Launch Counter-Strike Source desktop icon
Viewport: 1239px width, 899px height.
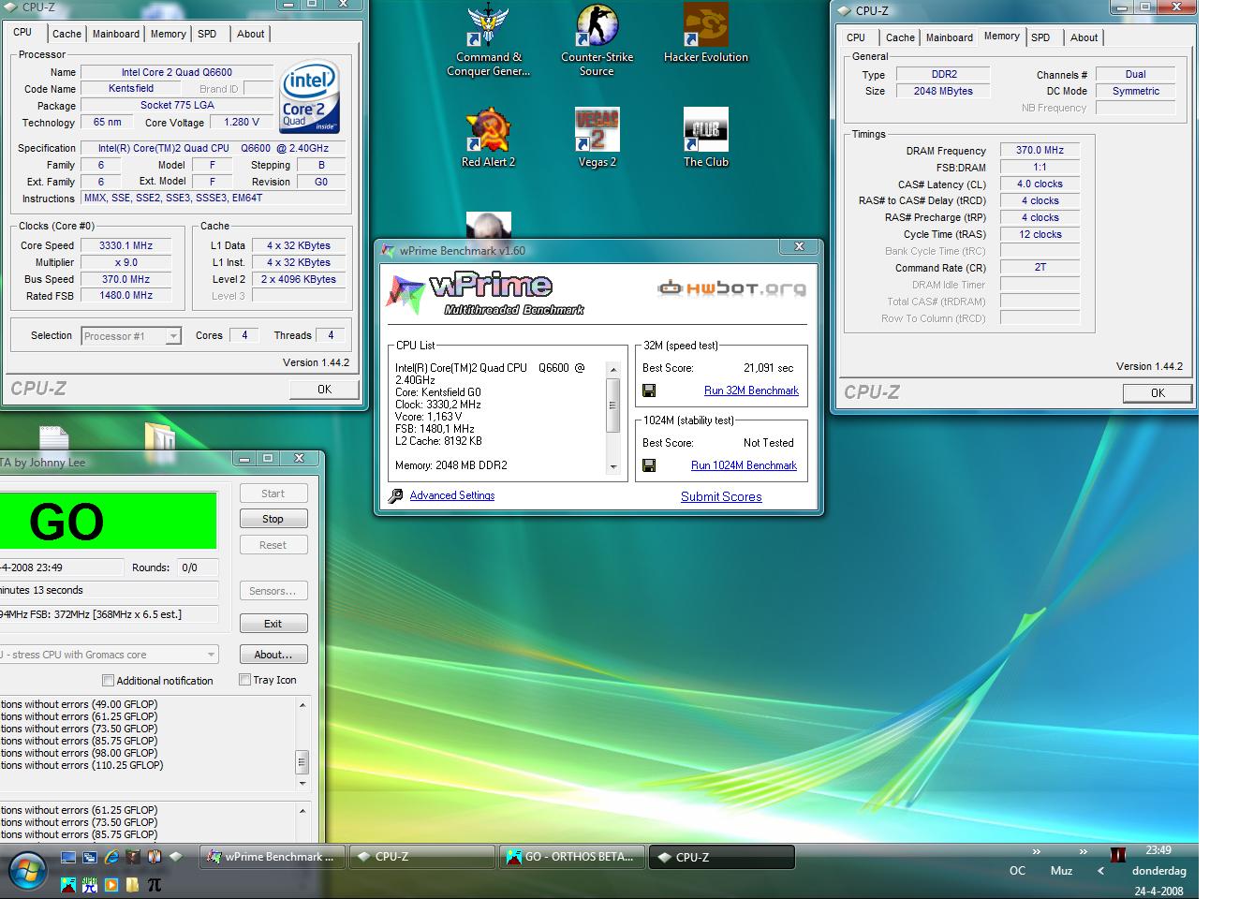pyautogui.click(x=597, y=39)
